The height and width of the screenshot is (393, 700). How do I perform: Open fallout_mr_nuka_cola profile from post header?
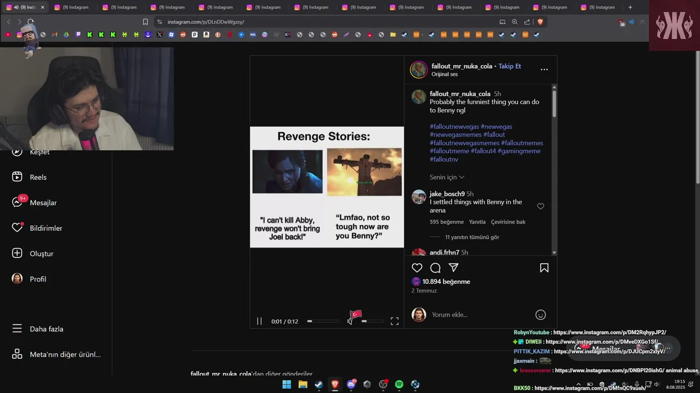pos(462,66)
